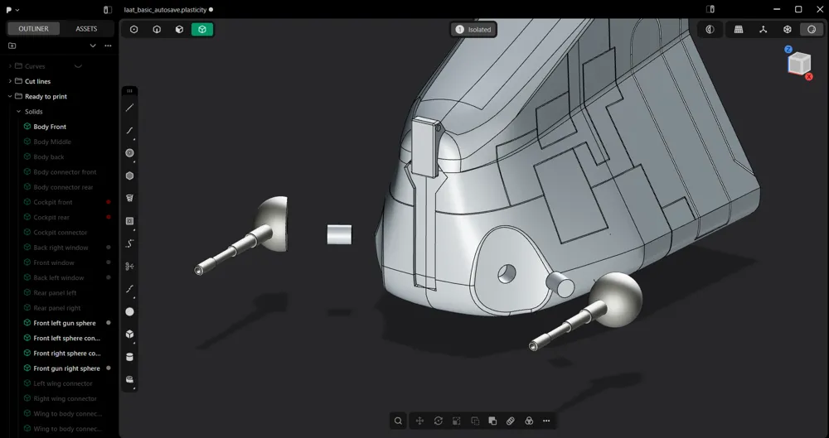829x438 pixels.
Task: Enable edge selection mode
Action: pos(157,30)
